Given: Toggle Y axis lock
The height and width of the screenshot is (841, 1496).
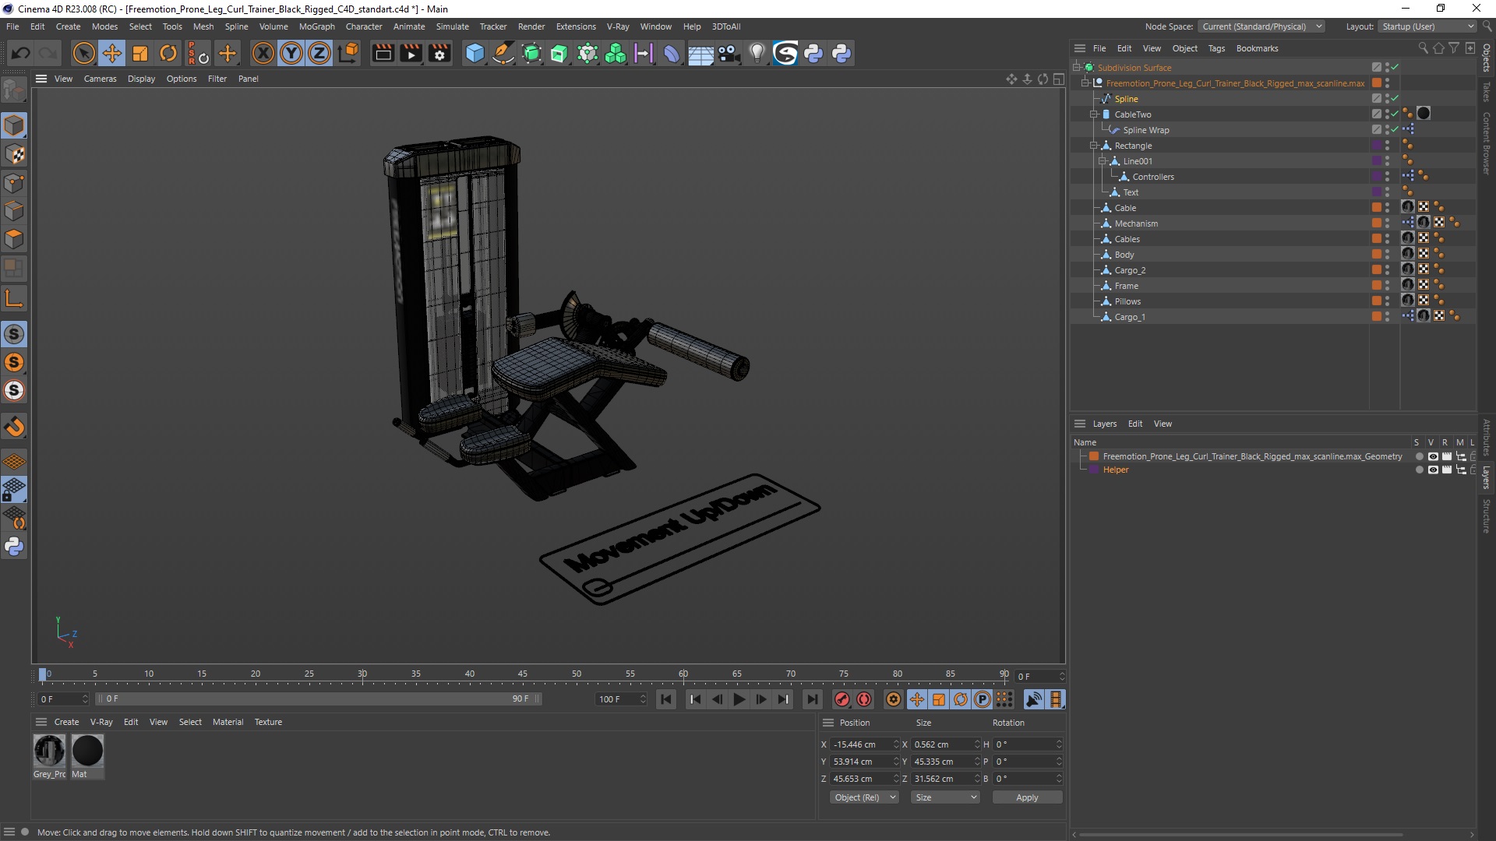Looking at the screenshot, I should [291, 53].
